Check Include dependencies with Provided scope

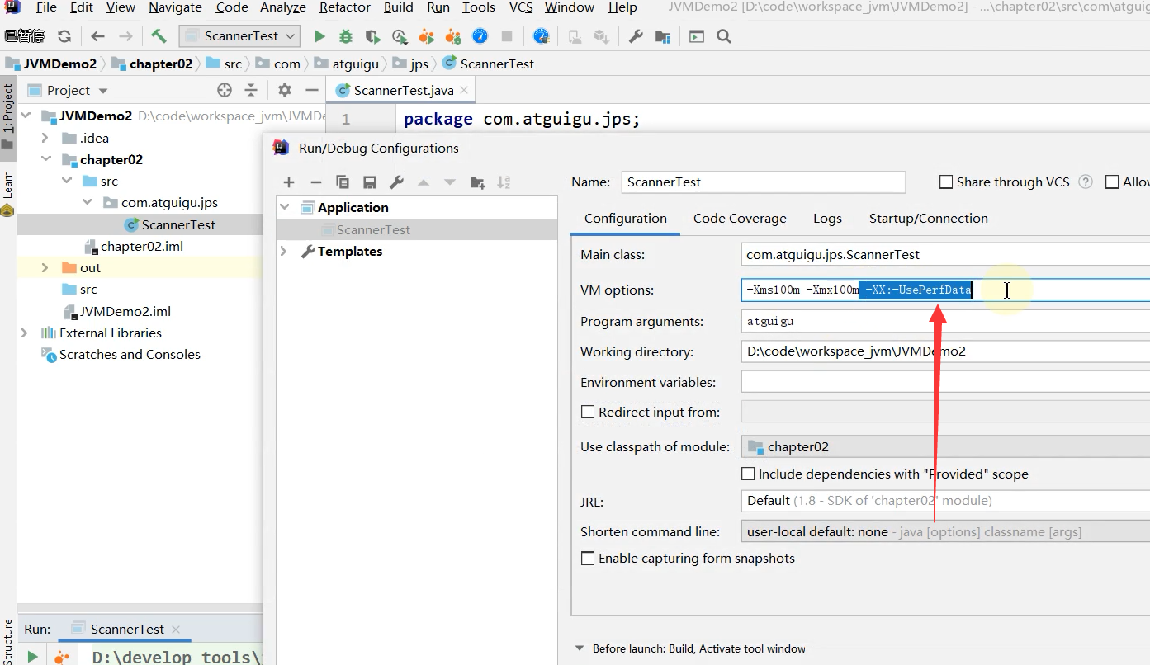pyautogui.click(x=748, y=474)
